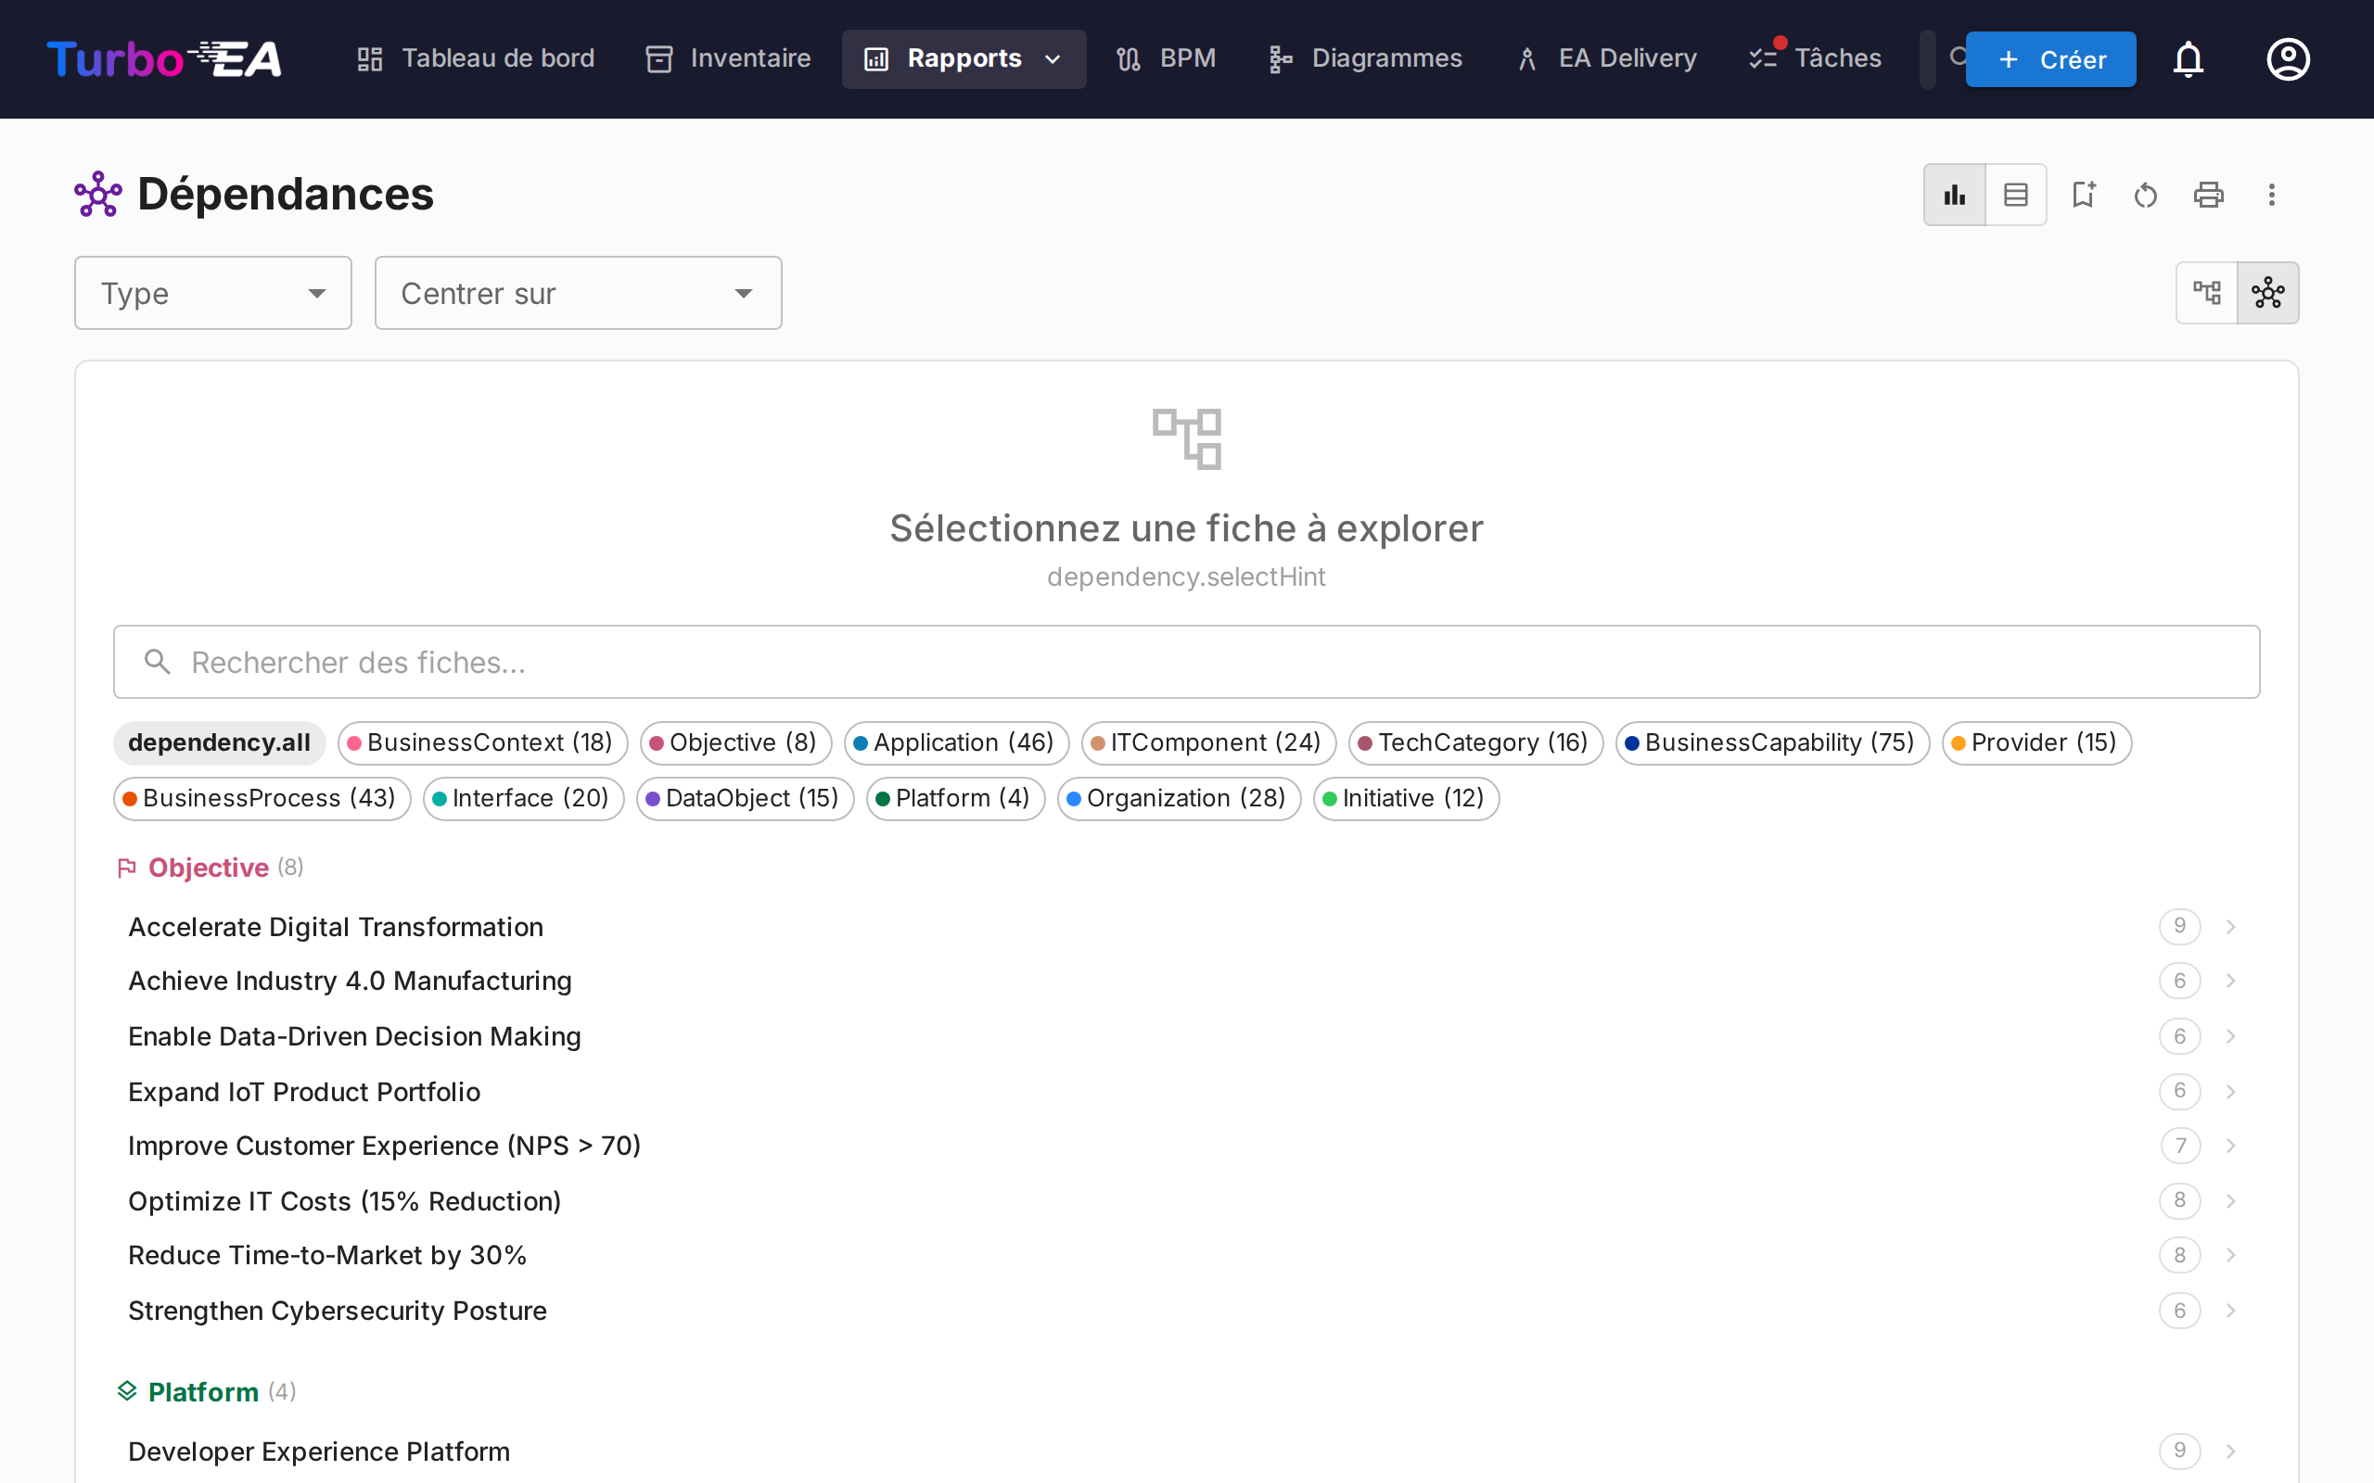Open the user account icon
Screen dimensions: 2374x1483
(x=2288, y=58)
